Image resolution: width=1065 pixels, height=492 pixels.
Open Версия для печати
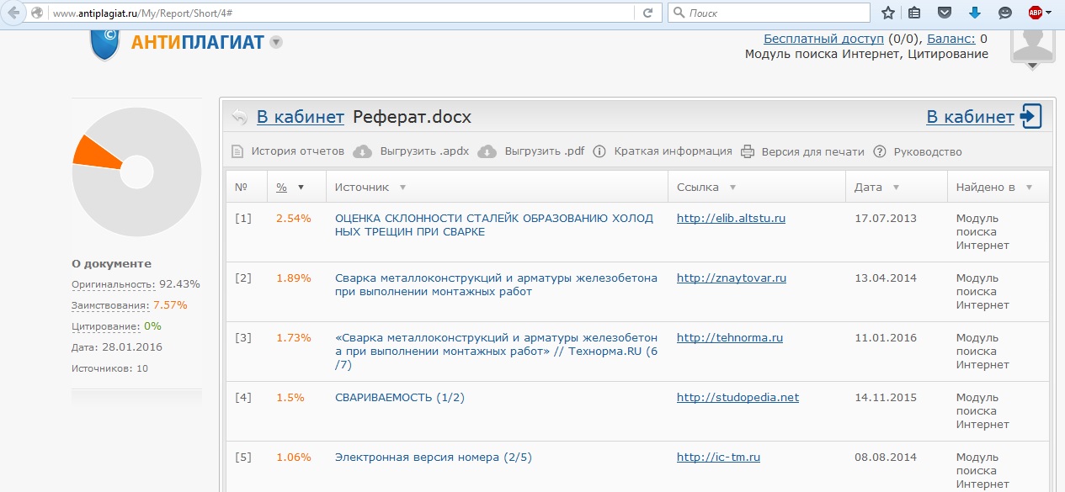pos(813,151)
